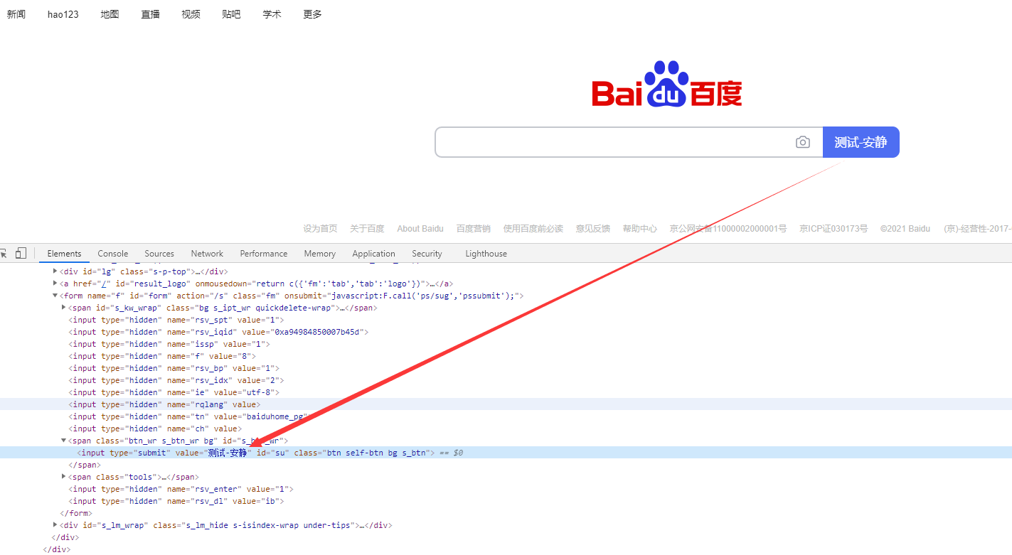Open the 学术 link

pos(272,14)
